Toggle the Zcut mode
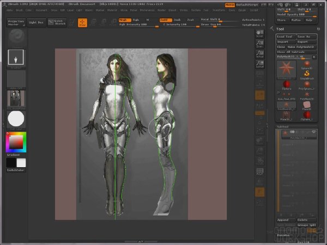 click(x=190, y=20)
